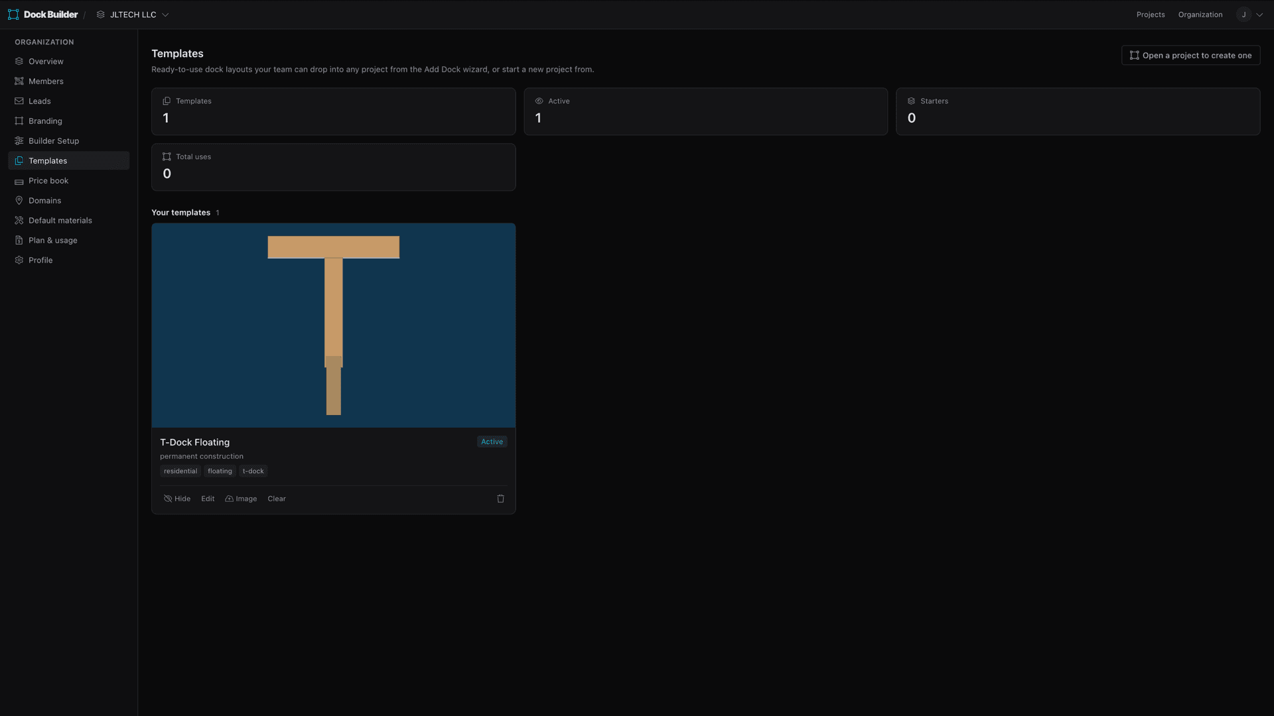This screenshot has height=716, width=1274.
Task: Click the Members sidebar icon
Action: (x=19, y=81)
